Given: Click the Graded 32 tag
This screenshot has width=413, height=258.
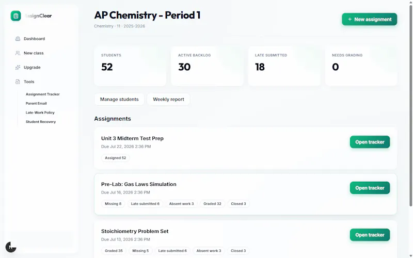Looking at the screenshot, I should [212, 204].
